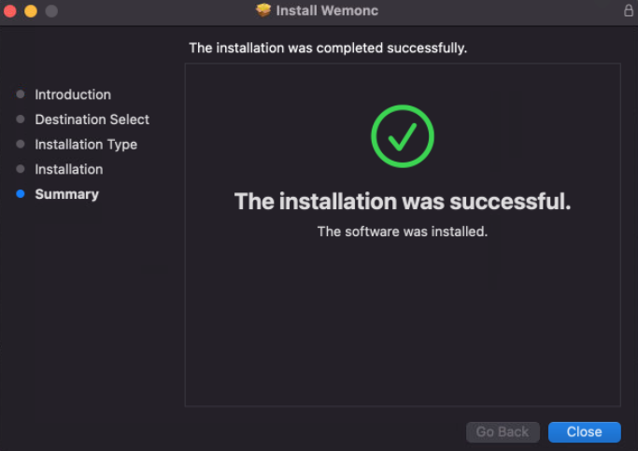This screenshot has height=451, width=638.
Task: Close the window with the red button
Action: 9,10
